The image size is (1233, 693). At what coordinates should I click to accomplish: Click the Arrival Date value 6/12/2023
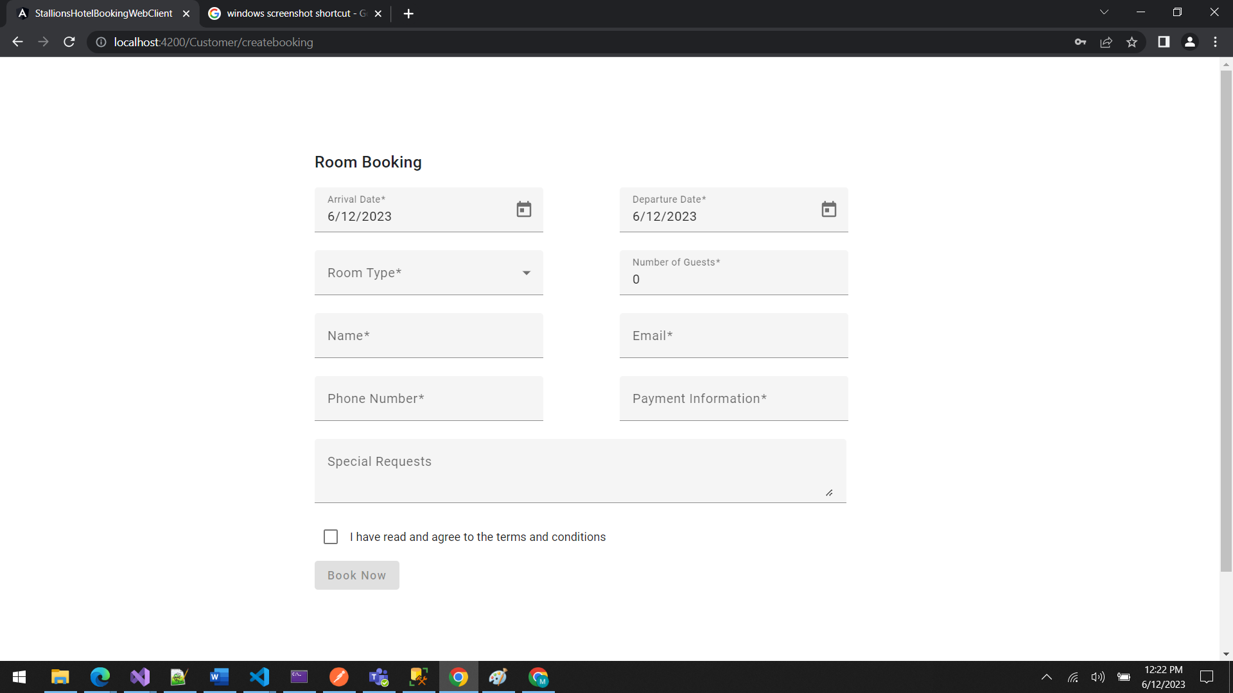coord(360,217)
